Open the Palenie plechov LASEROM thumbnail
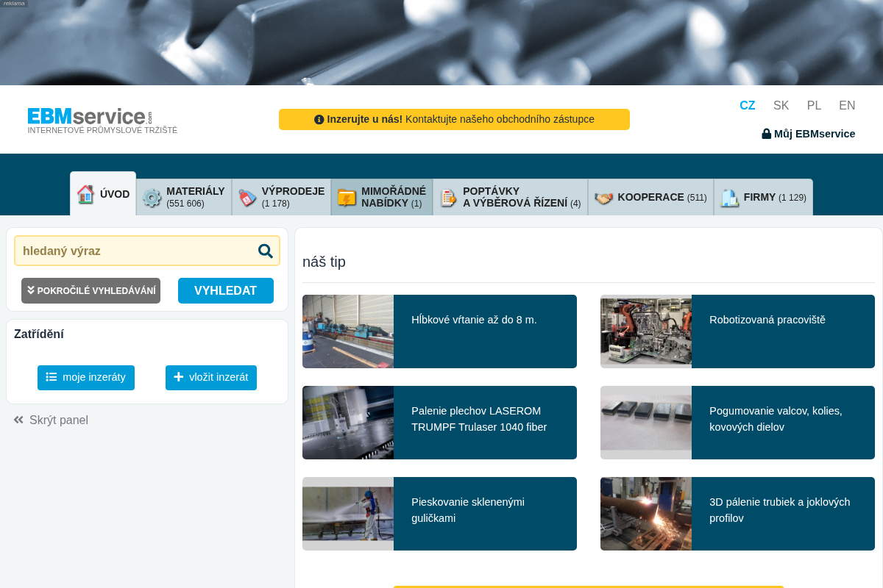Viewport: 883px width, 588px height. pos(348,423)
